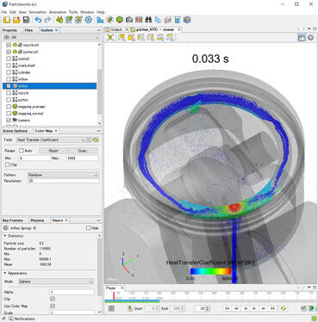Click the New project icon
The height and width of the screenshot is (322, 318).
(x=7, y=20)
